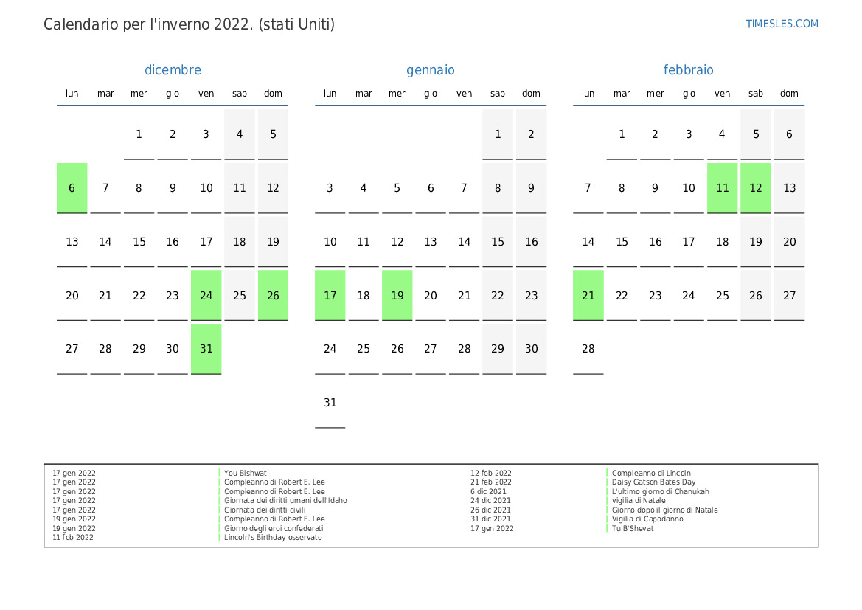Select highlighted 19 gennaio cell
Viewport: 862px width, 610px height.
pyautogui.click(x=397, y=295)
